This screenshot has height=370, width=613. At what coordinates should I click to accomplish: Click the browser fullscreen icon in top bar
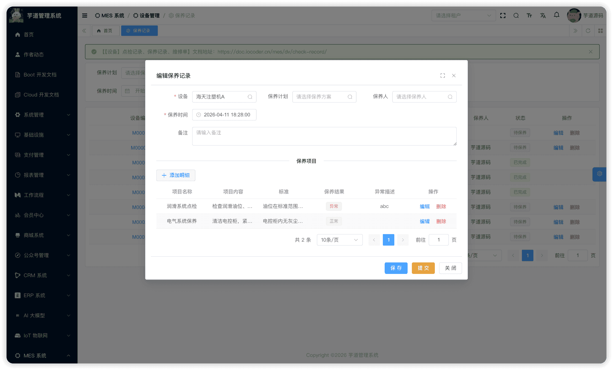pyautogui.click(x=503, y=15)
